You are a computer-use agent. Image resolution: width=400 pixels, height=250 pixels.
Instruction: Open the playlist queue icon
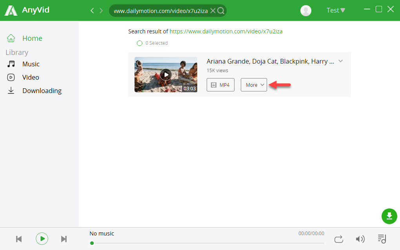tap(382, 239)
